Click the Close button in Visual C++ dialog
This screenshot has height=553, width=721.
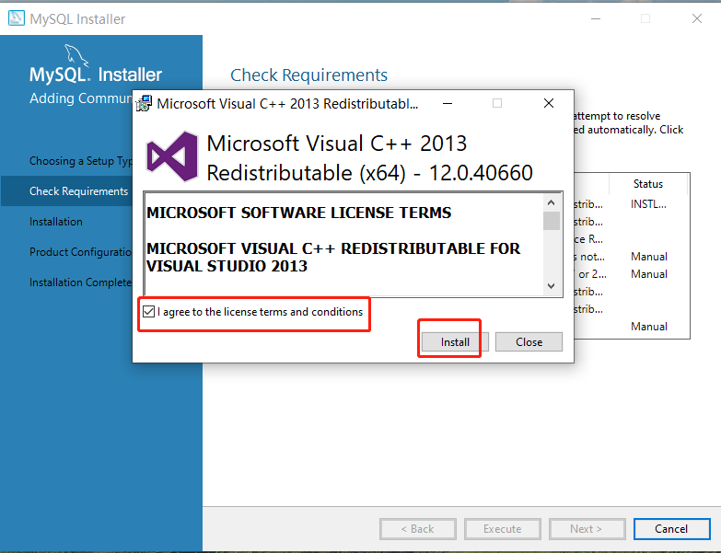click(x=529, y=342)
